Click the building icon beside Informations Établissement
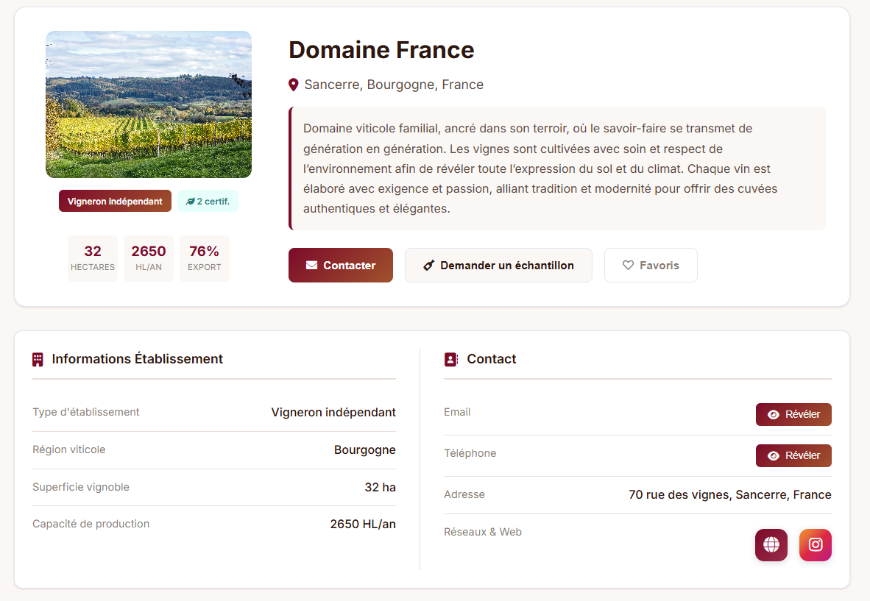 pos(38,360)
